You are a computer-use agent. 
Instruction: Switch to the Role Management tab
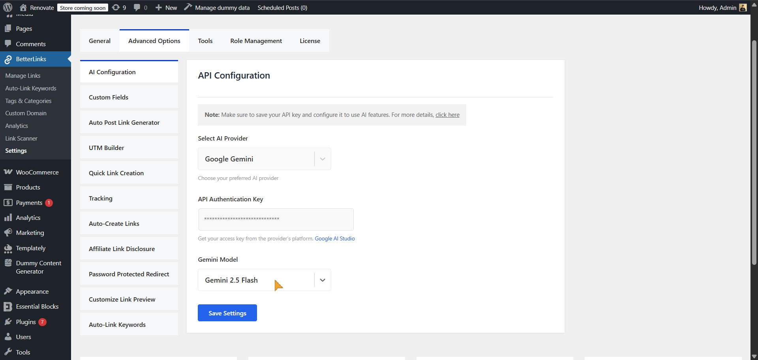pyautogui.click(x=256, y=41)
